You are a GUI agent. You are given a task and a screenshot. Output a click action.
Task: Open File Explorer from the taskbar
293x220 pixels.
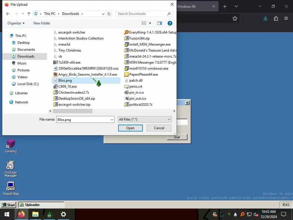point(35,214)
